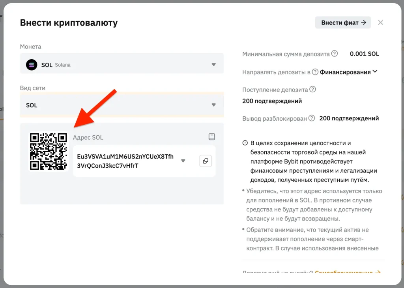Click the 0.001 SOL minimum value
The height and width of the screenshot is (288, 404).
point(364,54)
